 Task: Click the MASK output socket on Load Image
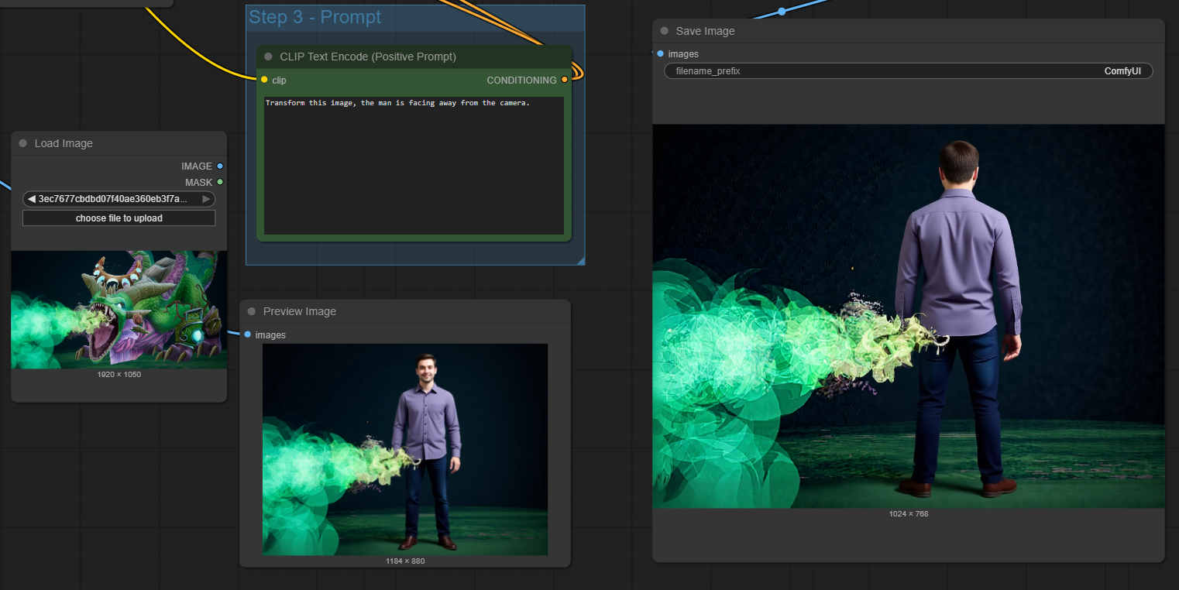(x=220, y=182)
